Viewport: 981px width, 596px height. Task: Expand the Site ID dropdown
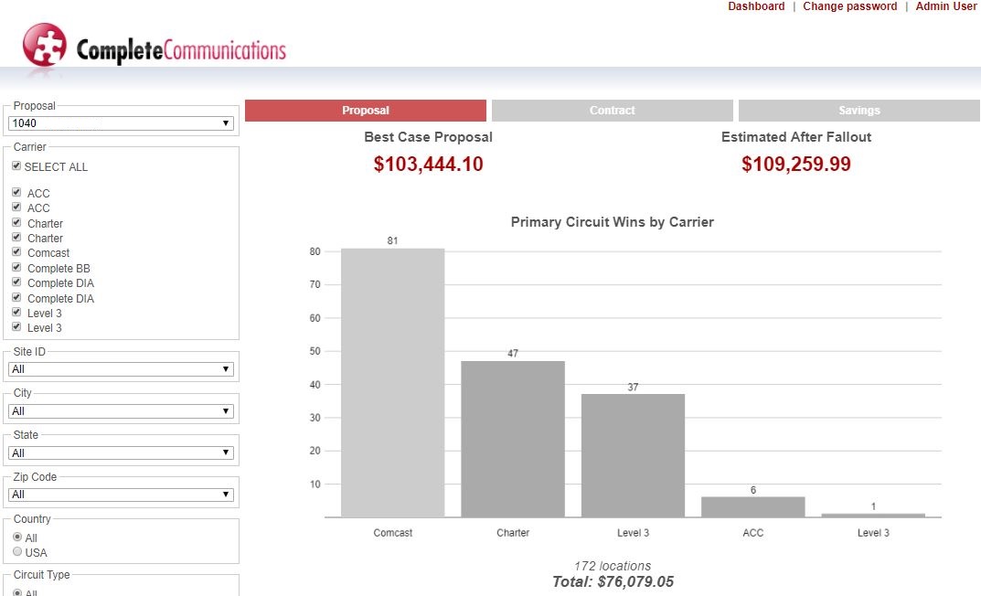(121, 369)
